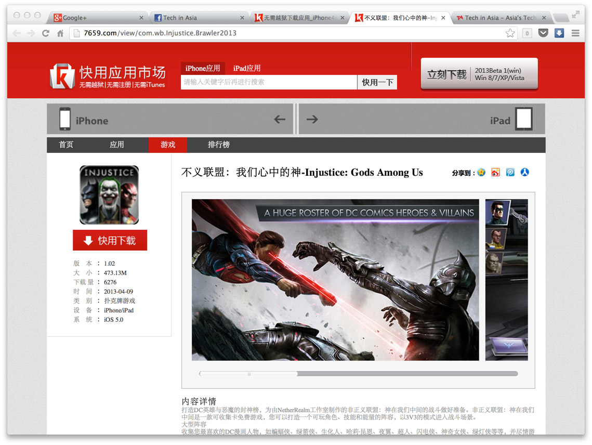The height and width of the screenshot is (445, 592).
Task: Click the 快用一下 search button
Action: click(x=377, y=82)
